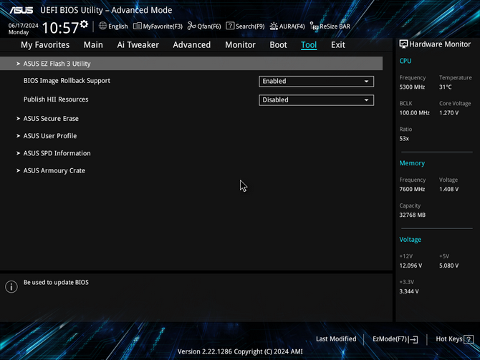Open BIOS Image Rollback Support dropdown

pos(316,81)
